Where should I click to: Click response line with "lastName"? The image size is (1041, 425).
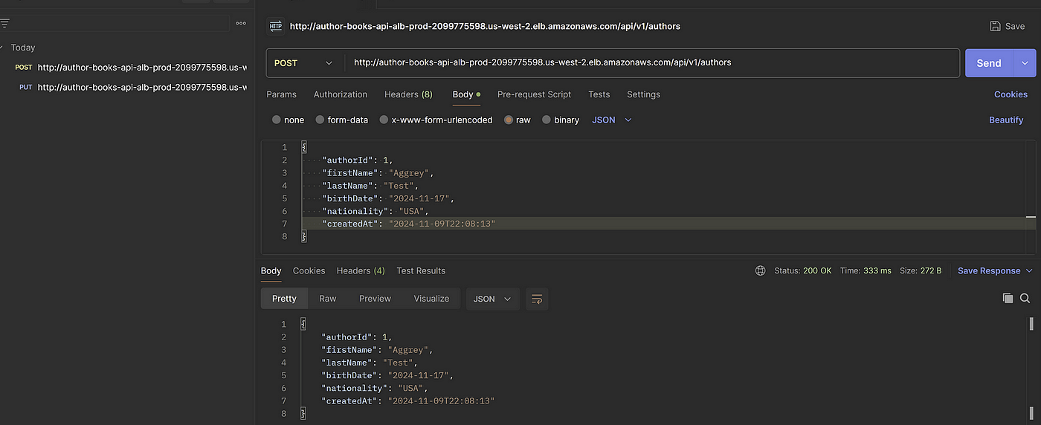point(370,363)
